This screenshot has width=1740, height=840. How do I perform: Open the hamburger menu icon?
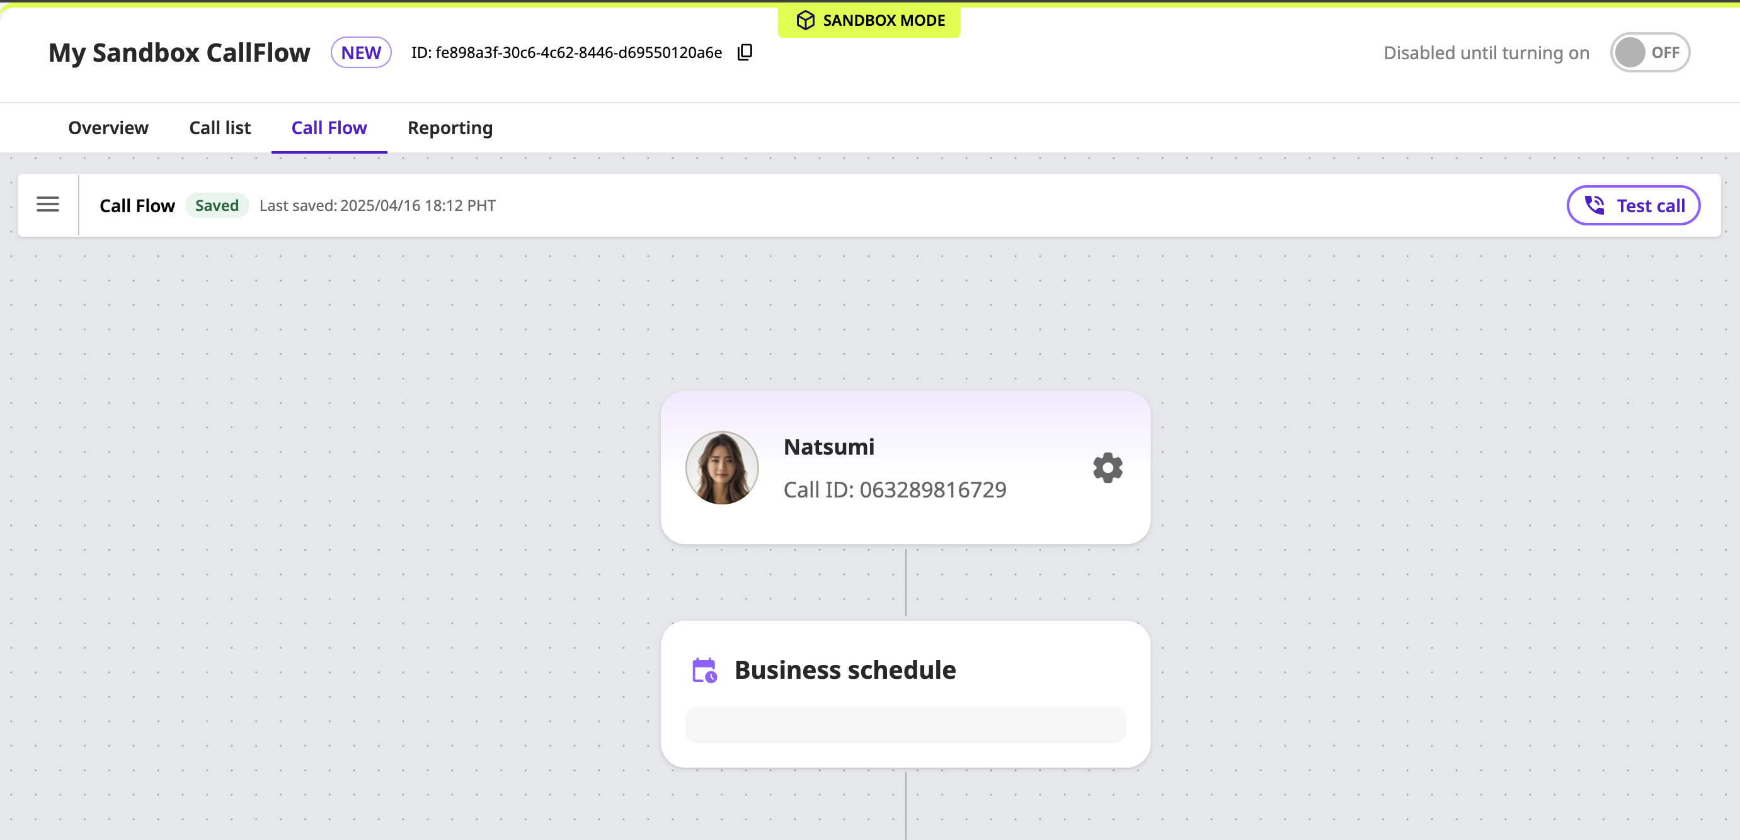pyautogui.click(x=47, y=205)
